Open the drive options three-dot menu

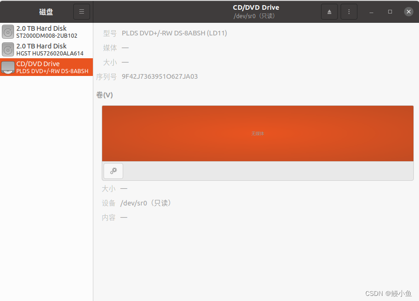349,12
